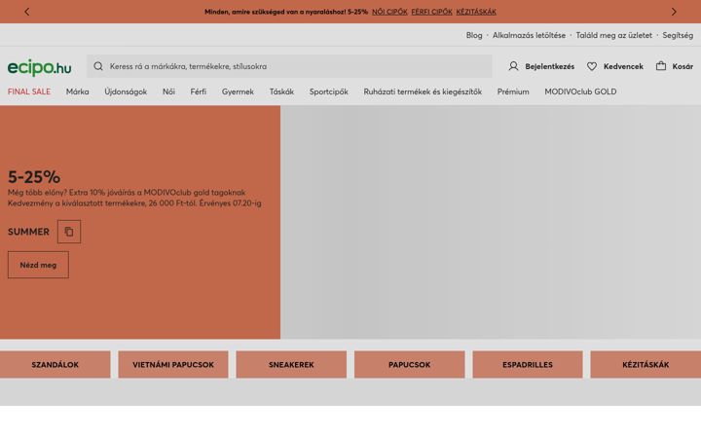Select the ESPADRILLES category tile

pos(528,364)
